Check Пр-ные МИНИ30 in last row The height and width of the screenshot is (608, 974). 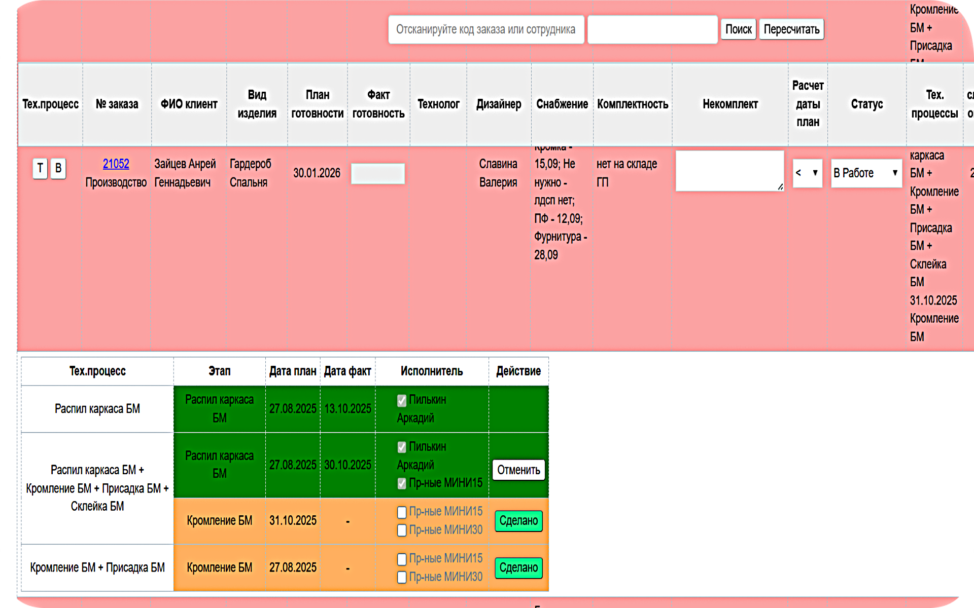[x=402, y=577]
